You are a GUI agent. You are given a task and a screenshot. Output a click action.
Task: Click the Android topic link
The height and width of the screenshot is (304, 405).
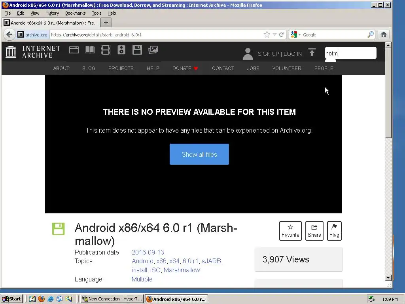[x=142, y=261]
